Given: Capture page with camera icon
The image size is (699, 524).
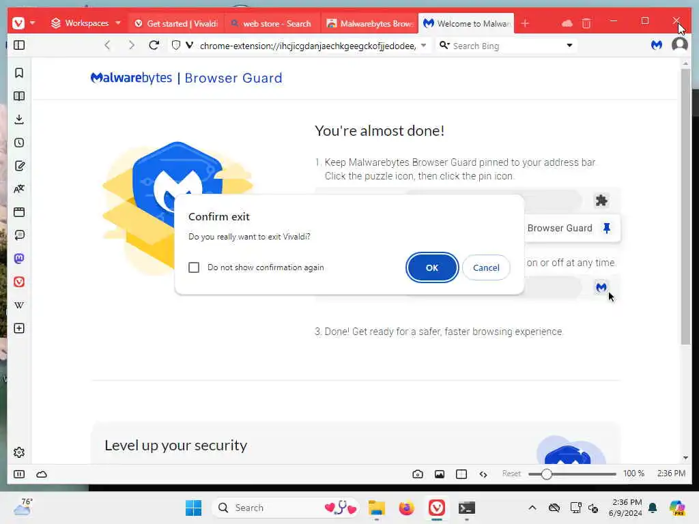Looking at the screenshot, I should tap(418, 474).
